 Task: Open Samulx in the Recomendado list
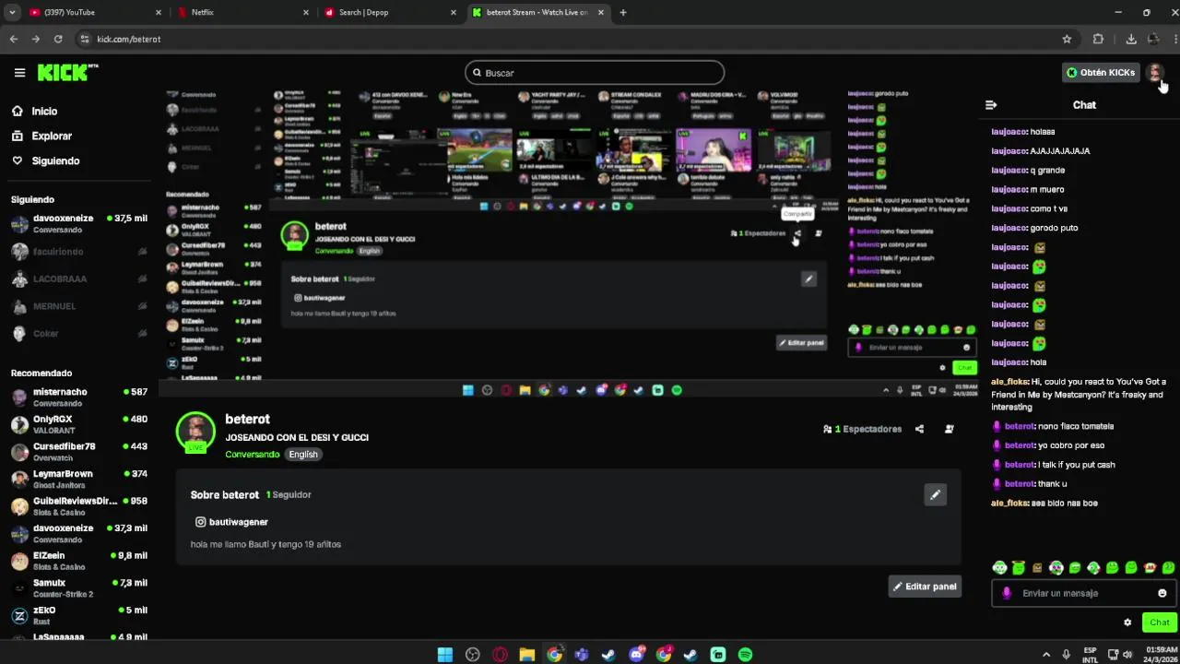(78, 588)
